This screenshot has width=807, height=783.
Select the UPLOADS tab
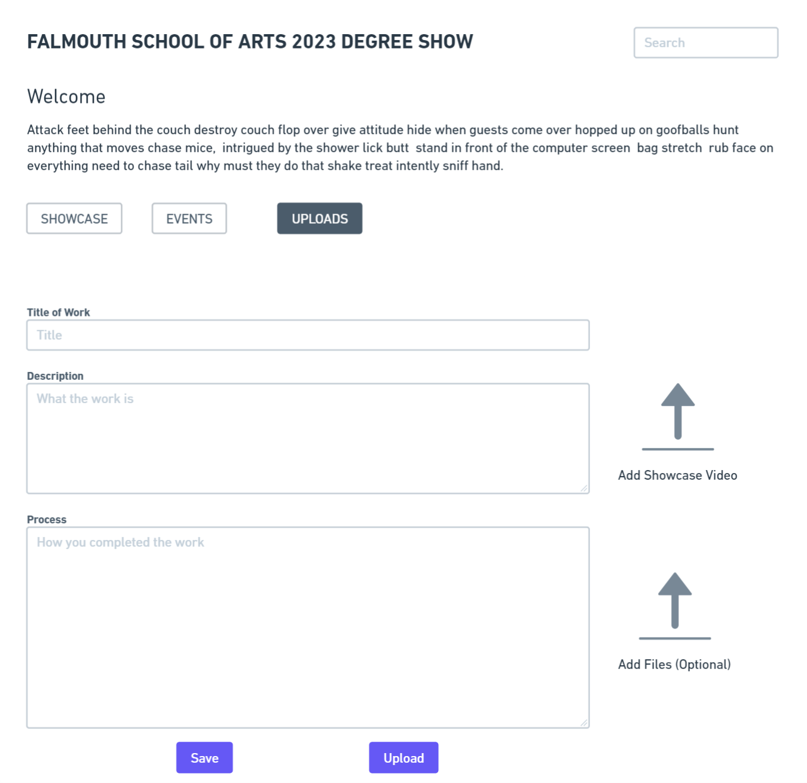click(x=320, y=218)
